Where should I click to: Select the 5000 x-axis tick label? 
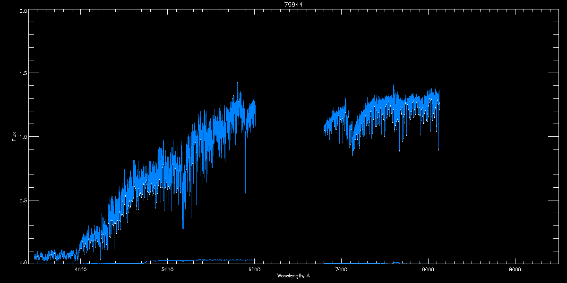168,270
